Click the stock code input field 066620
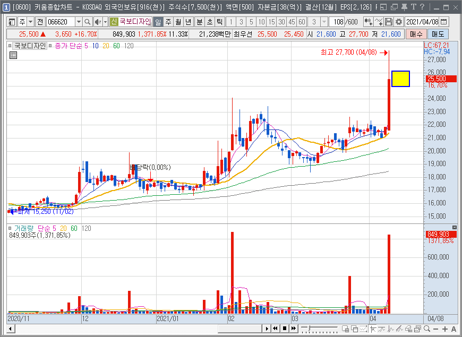 click(x=61, y=22)
